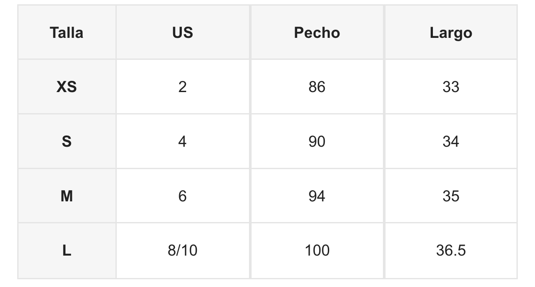Click the Largo value 35
Screen dimensions: 535x287
pos(451,196)
